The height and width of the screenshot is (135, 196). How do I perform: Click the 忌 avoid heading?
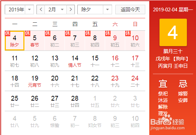coord(183,84)
